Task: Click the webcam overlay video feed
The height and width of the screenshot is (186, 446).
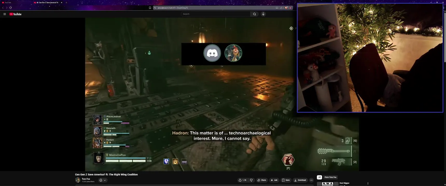Action: [x=370, y=58]
